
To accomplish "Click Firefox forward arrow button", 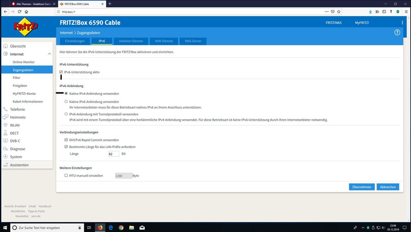I will (x=13, y=12).
